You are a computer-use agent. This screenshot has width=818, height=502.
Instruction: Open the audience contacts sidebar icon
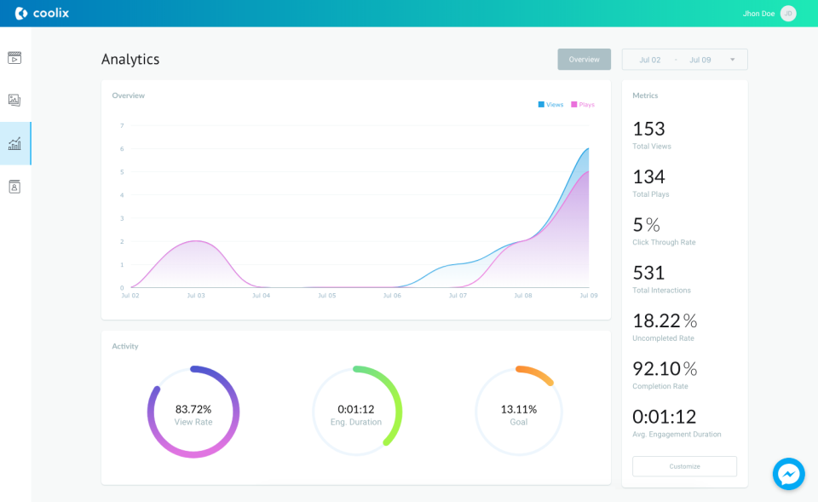click(x=14, y=186)
